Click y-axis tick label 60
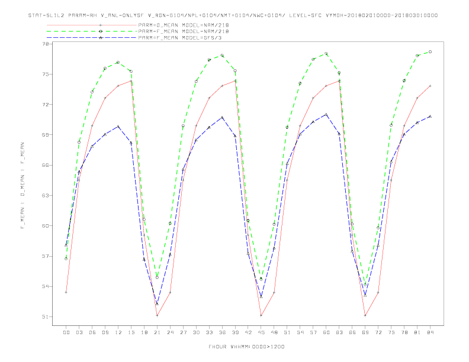469x362 pixels. [x=46, y=226]
